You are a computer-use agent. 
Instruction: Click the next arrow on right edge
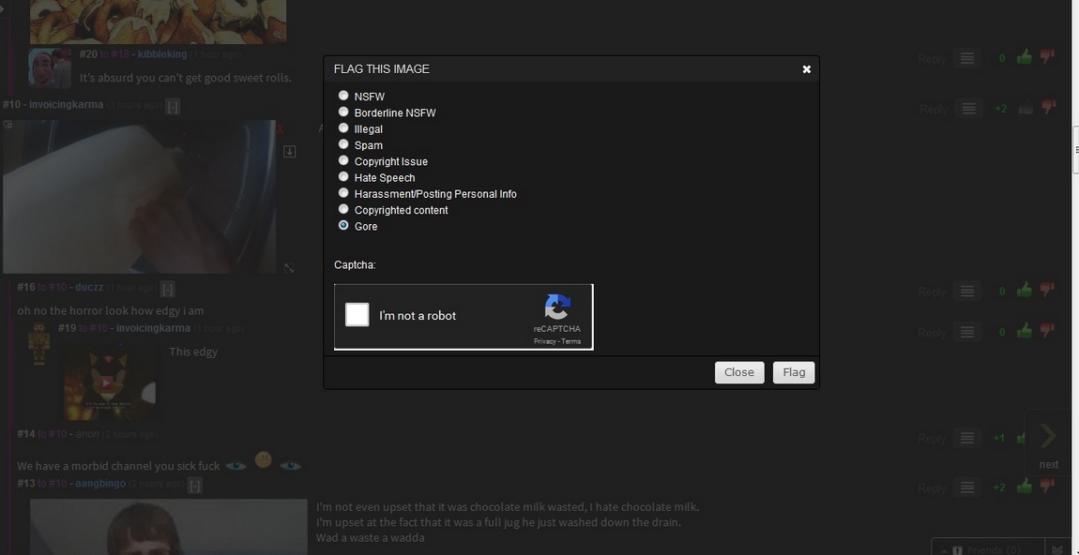pos(1049,437)
